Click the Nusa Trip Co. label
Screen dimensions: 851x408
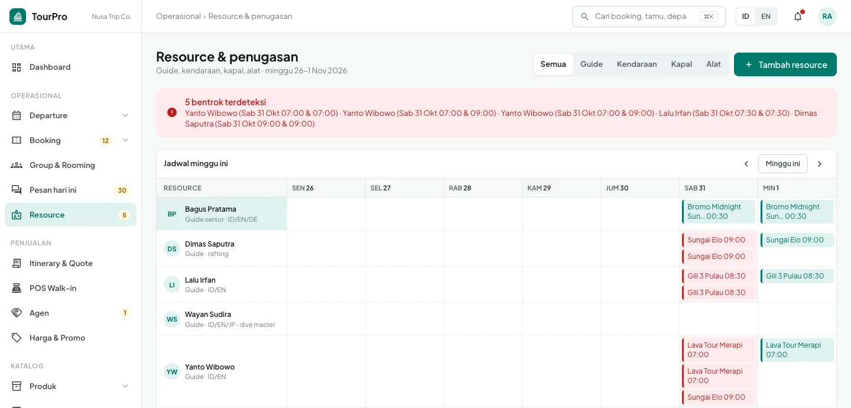[112, 17]
